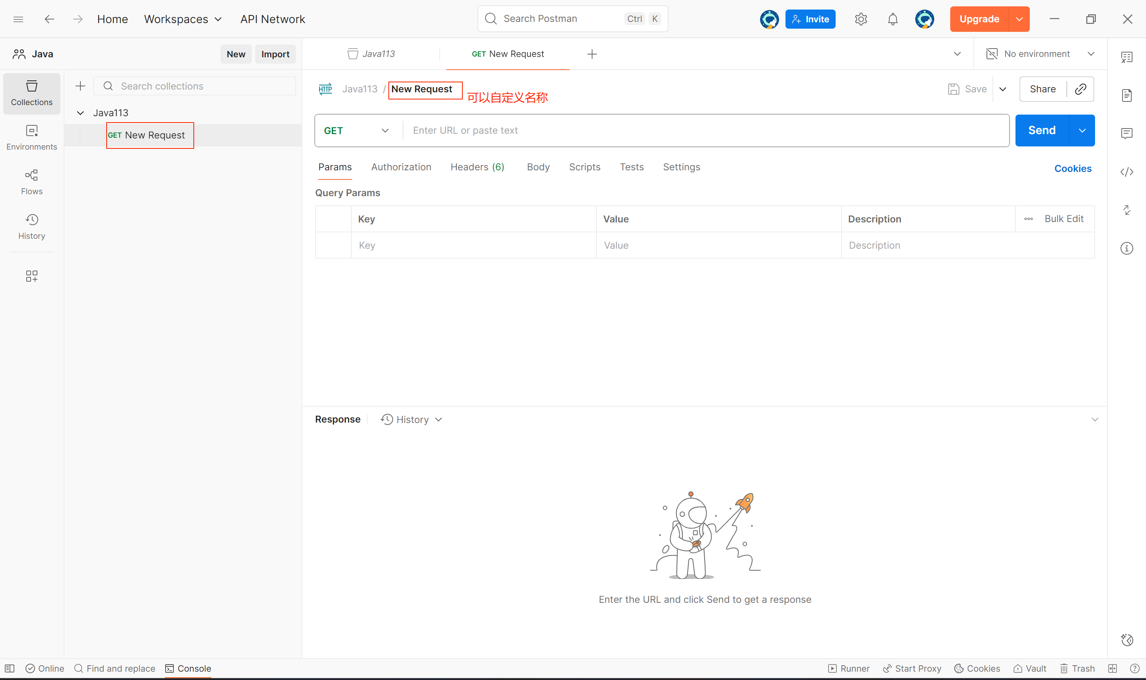Open the Flows sidebar icon
Screen dimensions: 1146x680
[x=31, y=181]
